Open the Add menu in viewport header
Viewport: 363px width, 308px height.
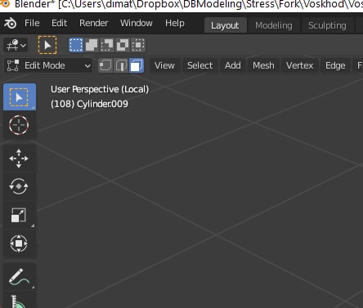pyautogui.click(x=233, y=65)
